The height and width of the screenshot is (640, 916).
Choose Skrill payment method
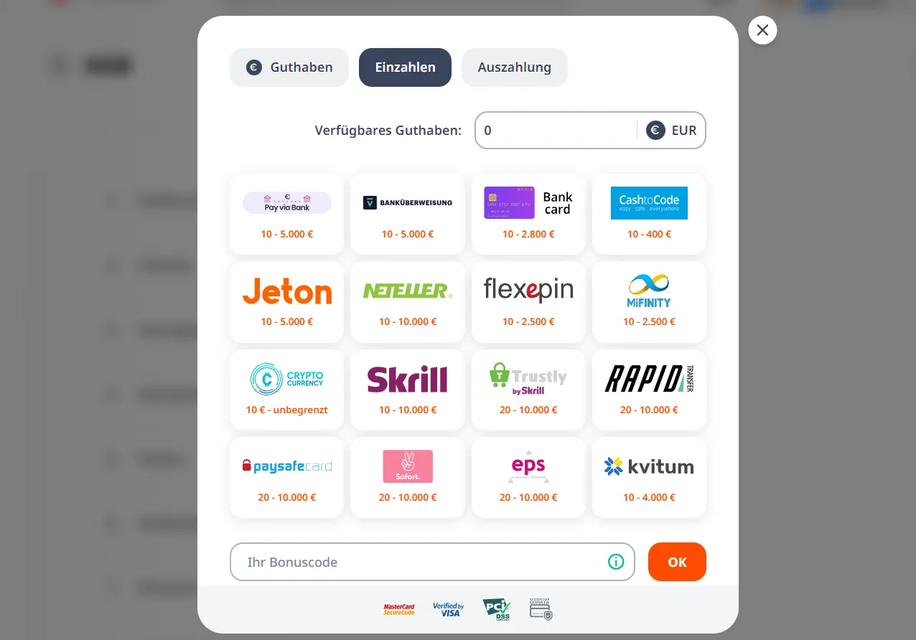coord(408,390)
